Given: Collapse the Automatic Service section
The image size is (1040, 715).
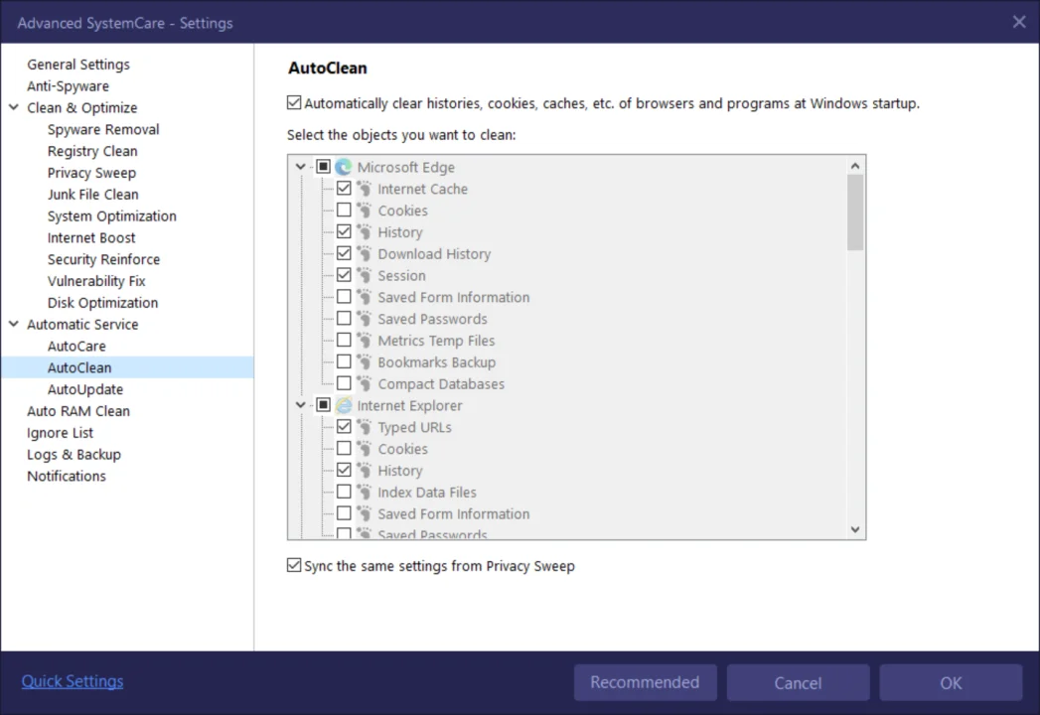Looking at the screenshot, I should tap(13, 324).
